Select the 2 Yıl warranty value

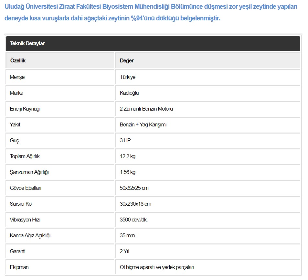click(124, 251)
